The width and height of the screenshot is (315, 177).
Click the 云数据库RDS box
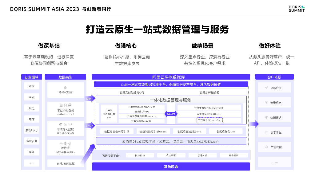[142, 111]
